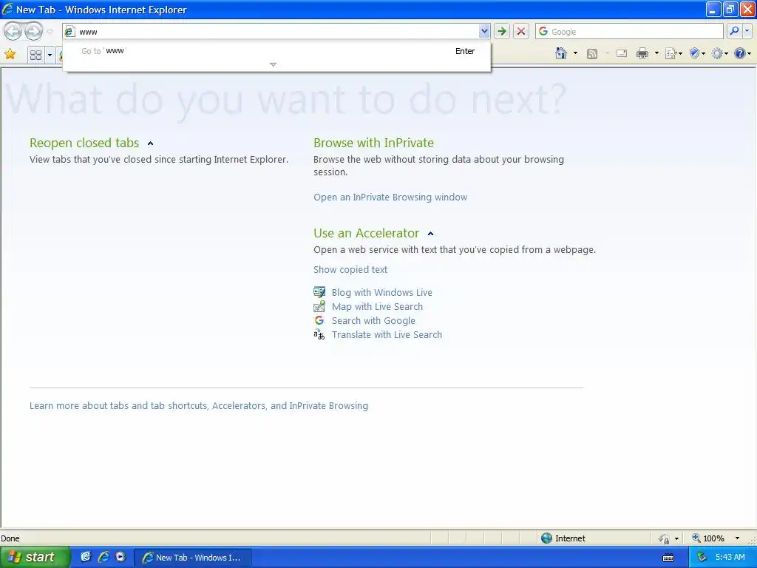Image resolution: width=757 pixels, height=568 pixels.
Task: Click the Blog with Windows Live icon
Action: [x=319, y=292]
